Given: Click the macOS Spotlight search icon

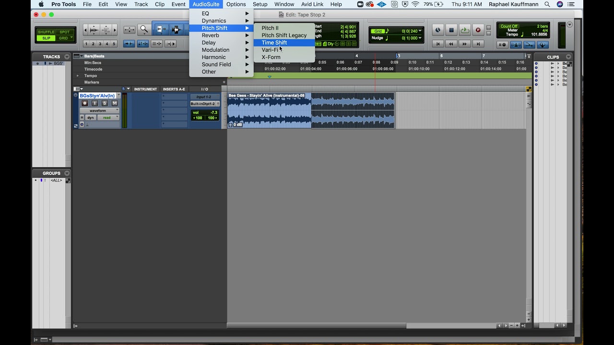Looking at the screenshot, I should click(x=547, y=4).
